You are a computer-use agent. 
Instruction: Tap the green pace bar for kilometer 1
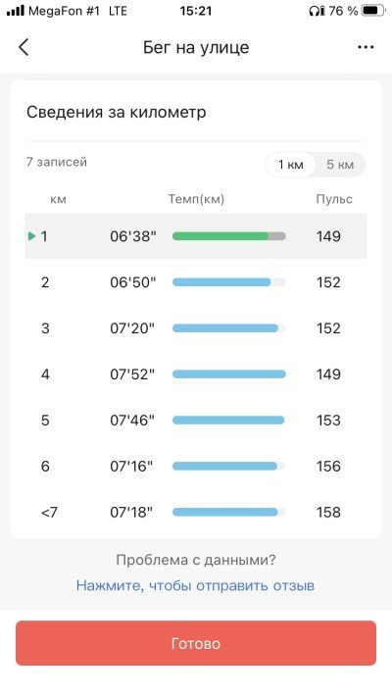(229, 236)
